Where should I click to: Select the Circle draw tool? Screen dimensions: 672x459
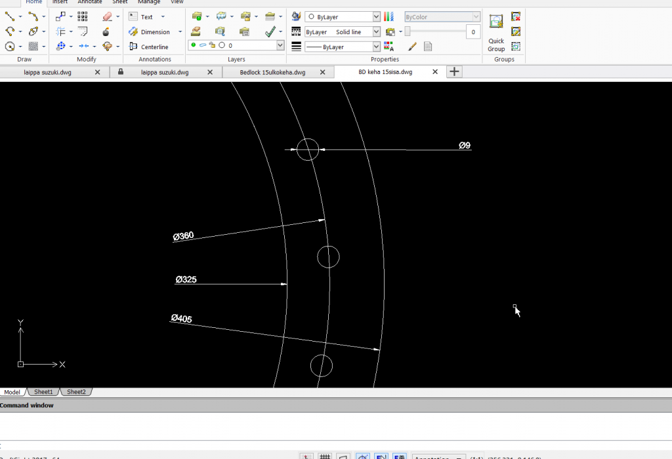(10, 47)
